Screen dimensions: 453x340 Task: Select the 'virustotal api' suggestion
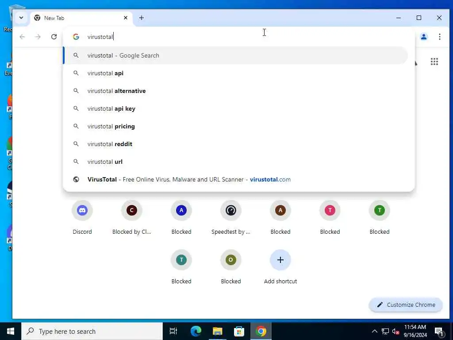tap(235, 73)
